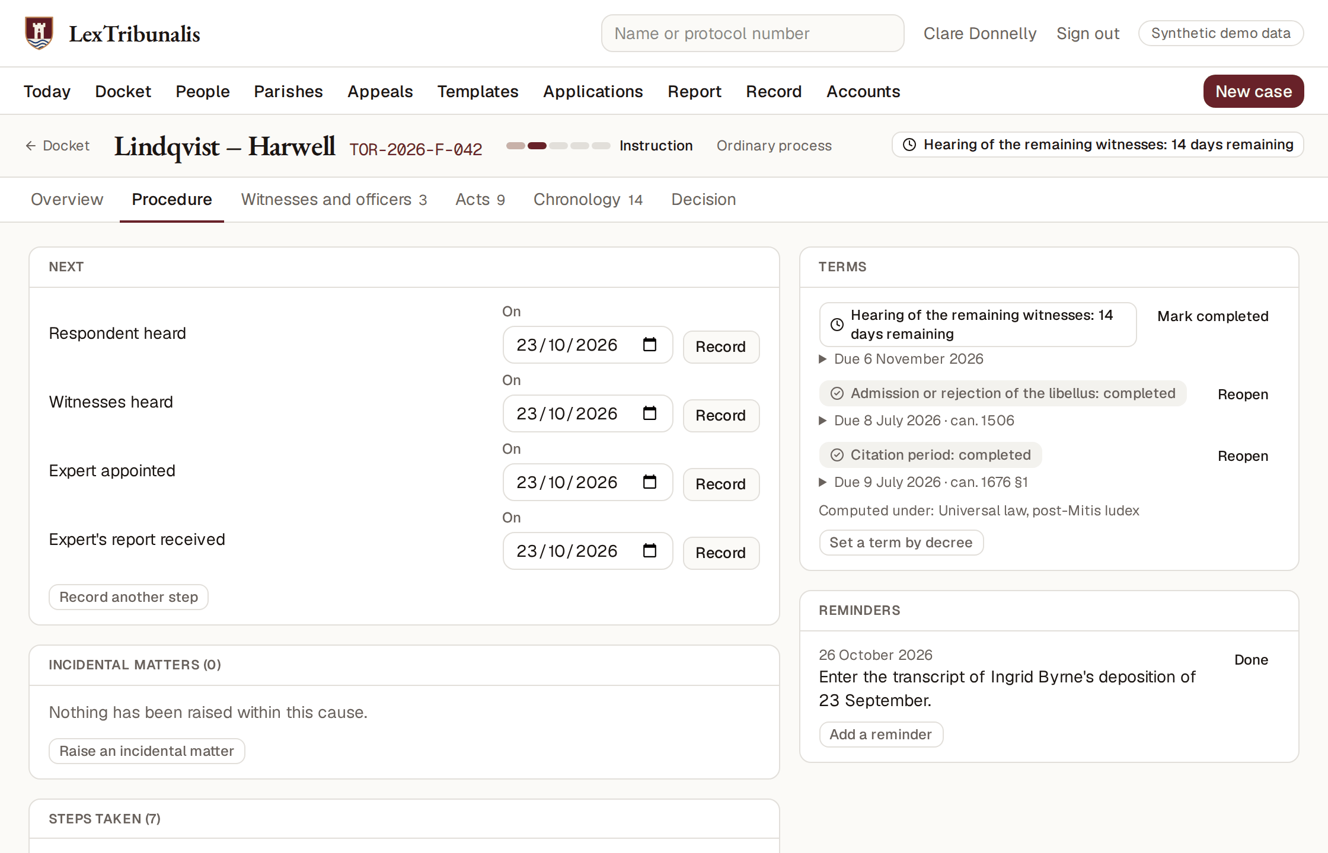Click the Synthetic demo data badge
The height and width of the screenshot is (853, 1328).
[x=1221, y=33]
